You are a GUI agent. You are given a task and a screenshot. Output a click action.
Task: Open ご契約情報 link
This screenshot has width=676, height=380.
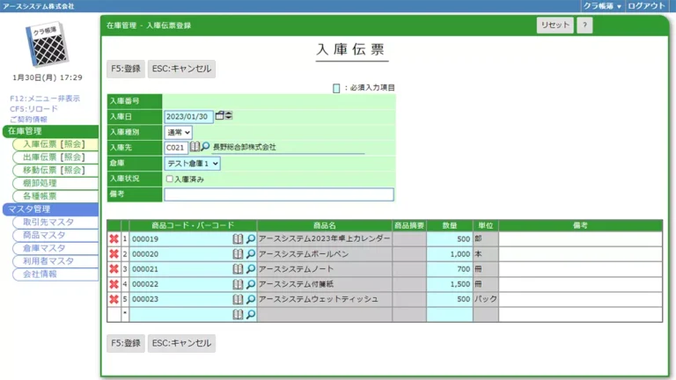point(28,120)
